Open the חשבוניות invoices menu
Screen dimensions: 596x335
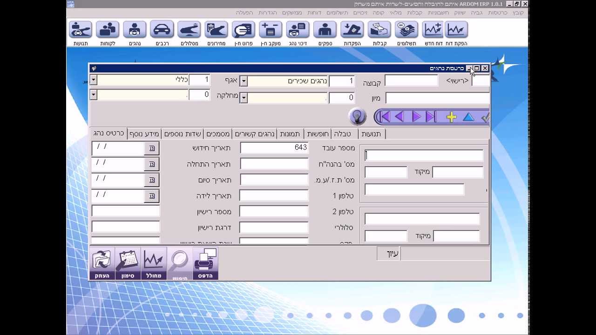[438, 13]
